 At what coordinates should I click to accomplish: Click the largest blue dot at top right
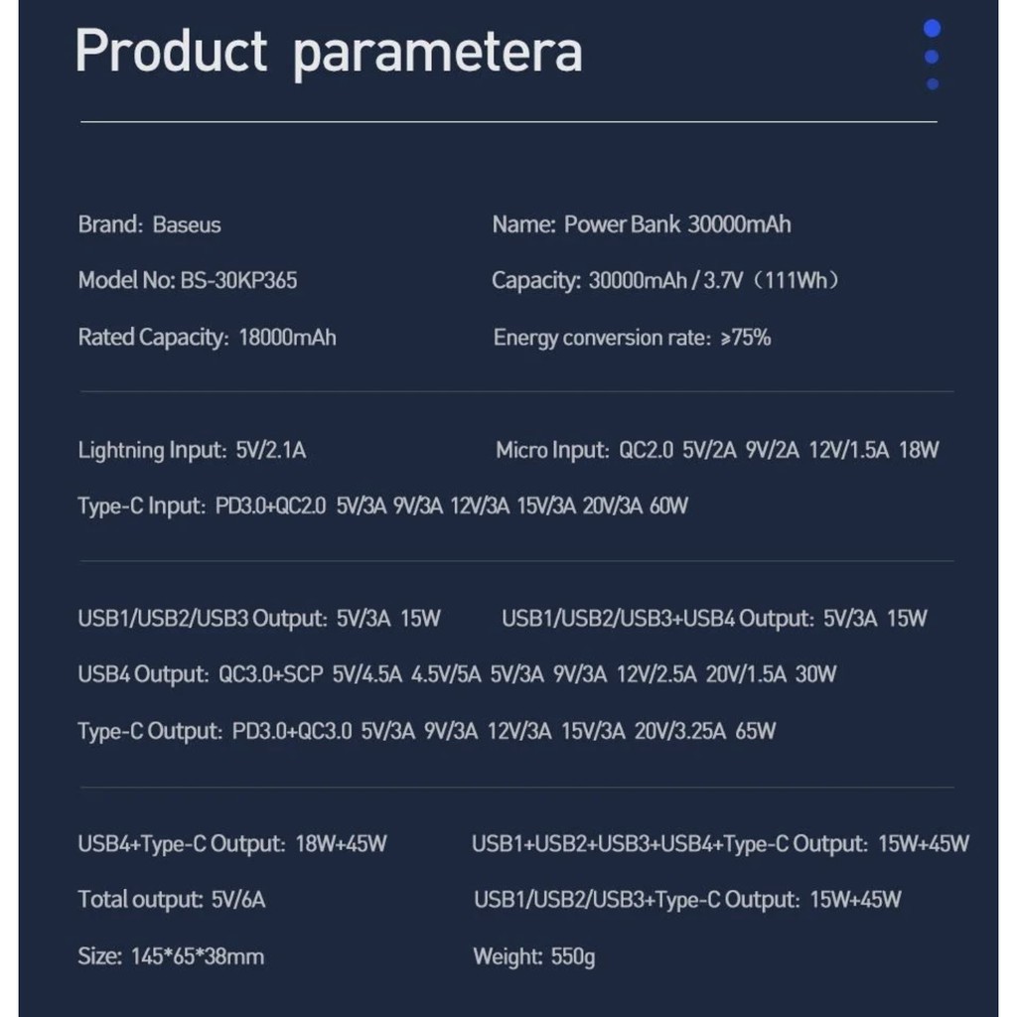click(x=932, y=29)
